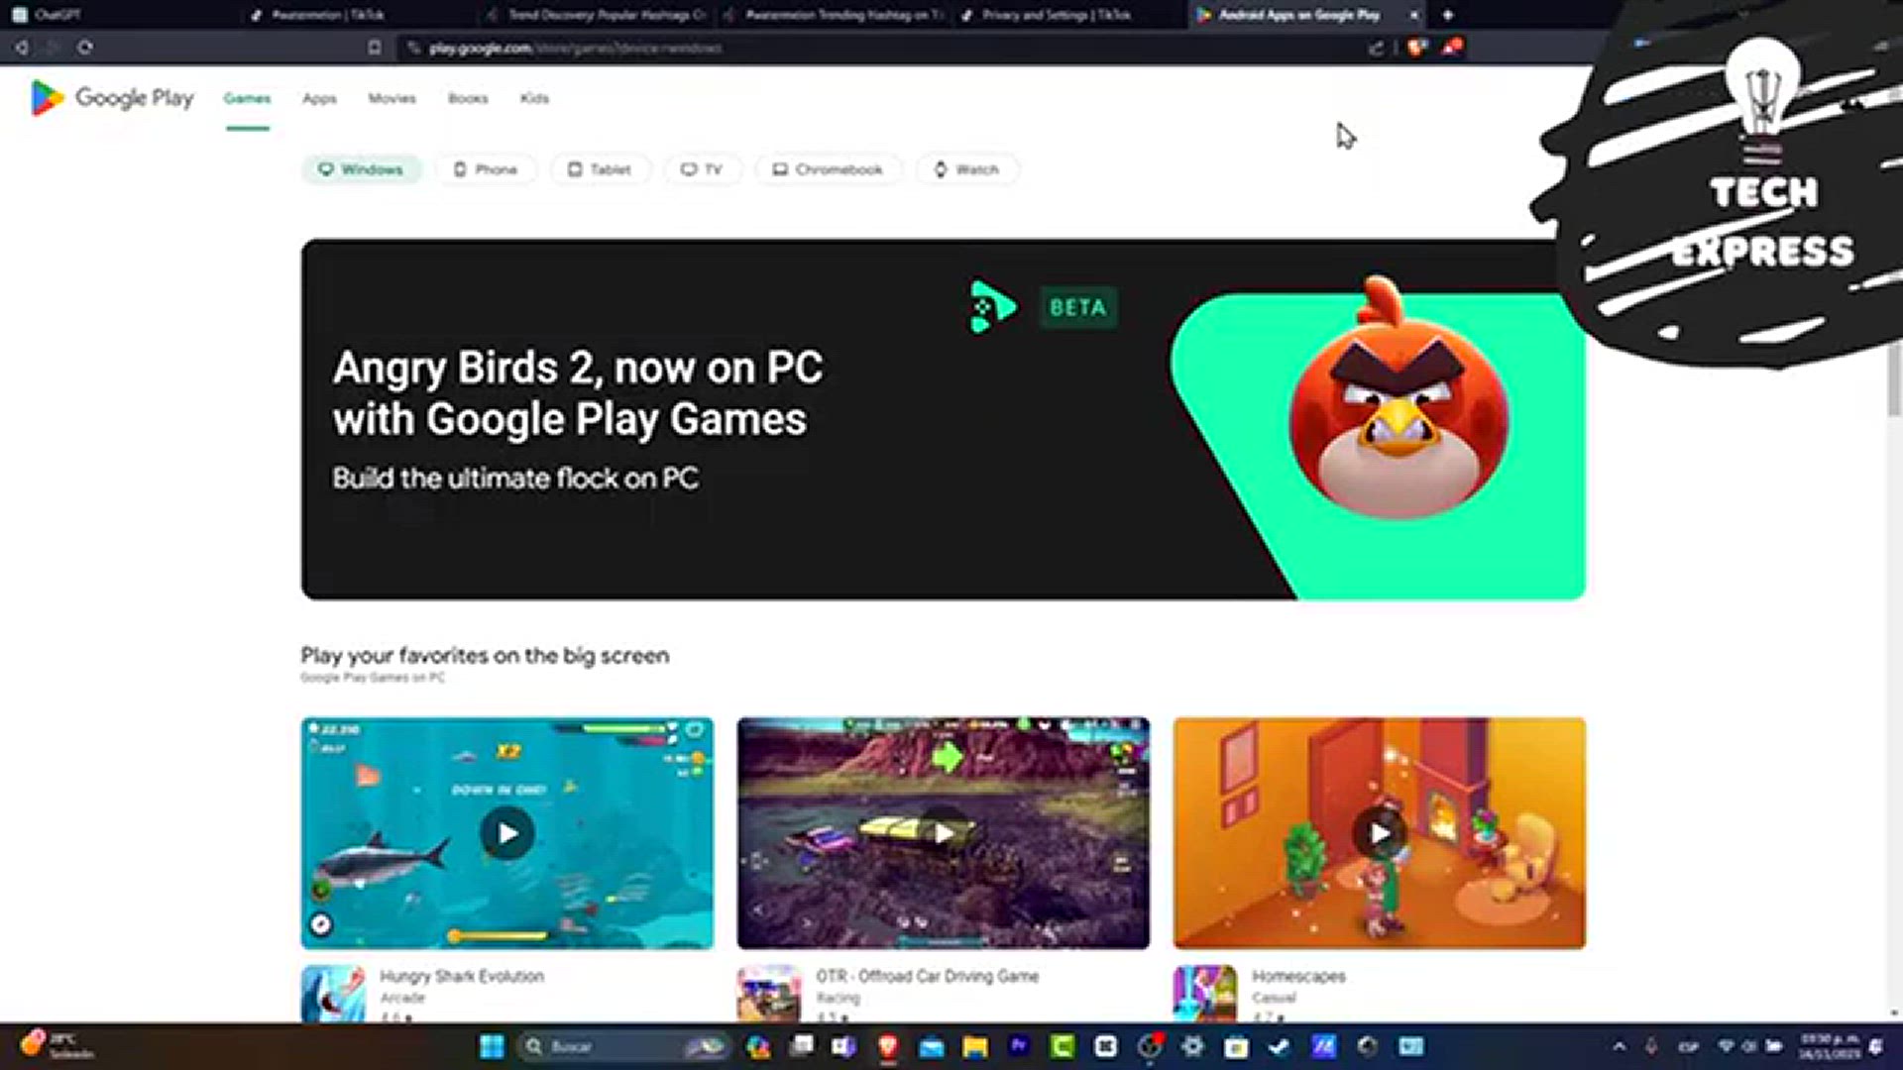Click the share icon in the address bar
This screenshot has height=1070, width=1903.
[x=1376, y=47]
